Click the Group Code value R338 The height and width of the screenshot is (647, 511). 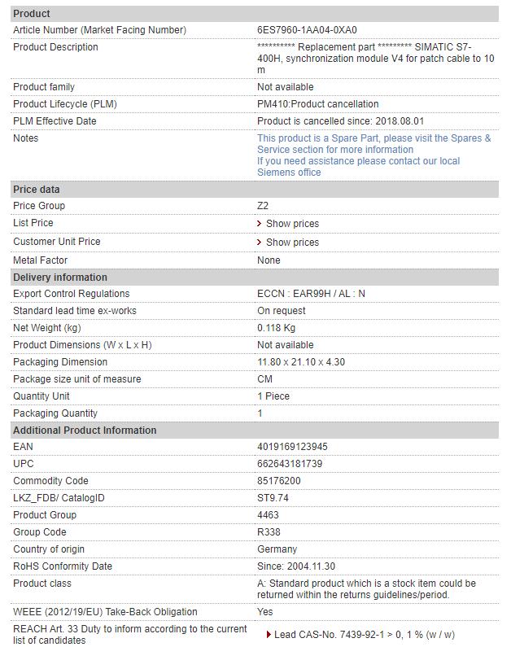tap(269, 532)
